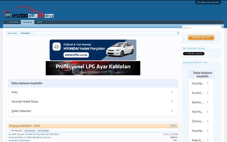Open Son Mesajlar sub-navigation link
Viewport: 227px width, 142px height.
pos(26,26)
